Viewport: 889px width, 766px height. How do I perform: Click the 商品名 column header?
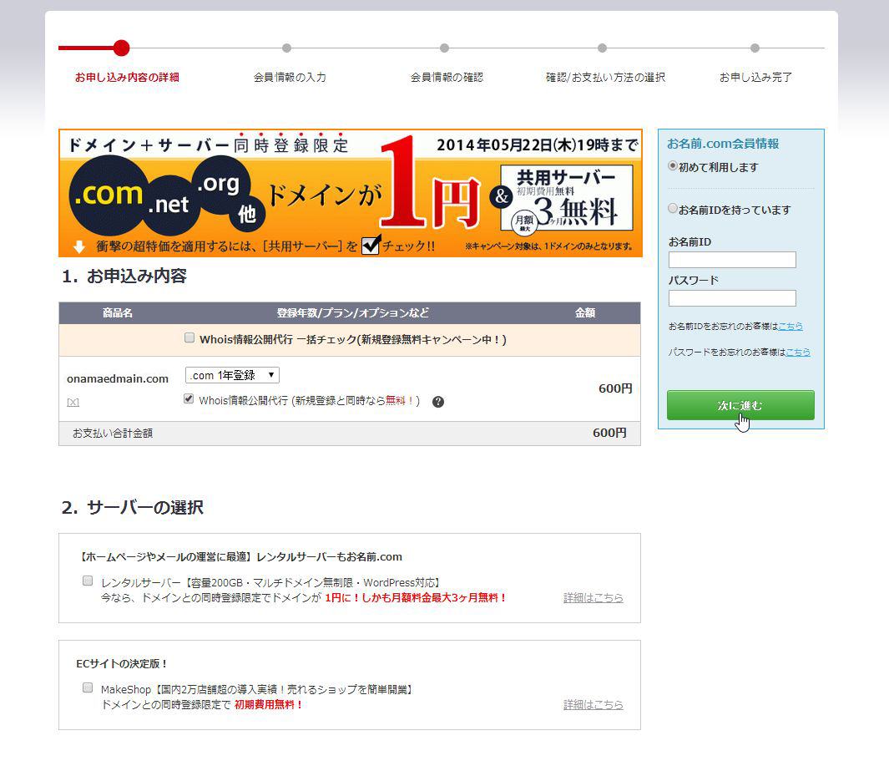tap(118, 312)
